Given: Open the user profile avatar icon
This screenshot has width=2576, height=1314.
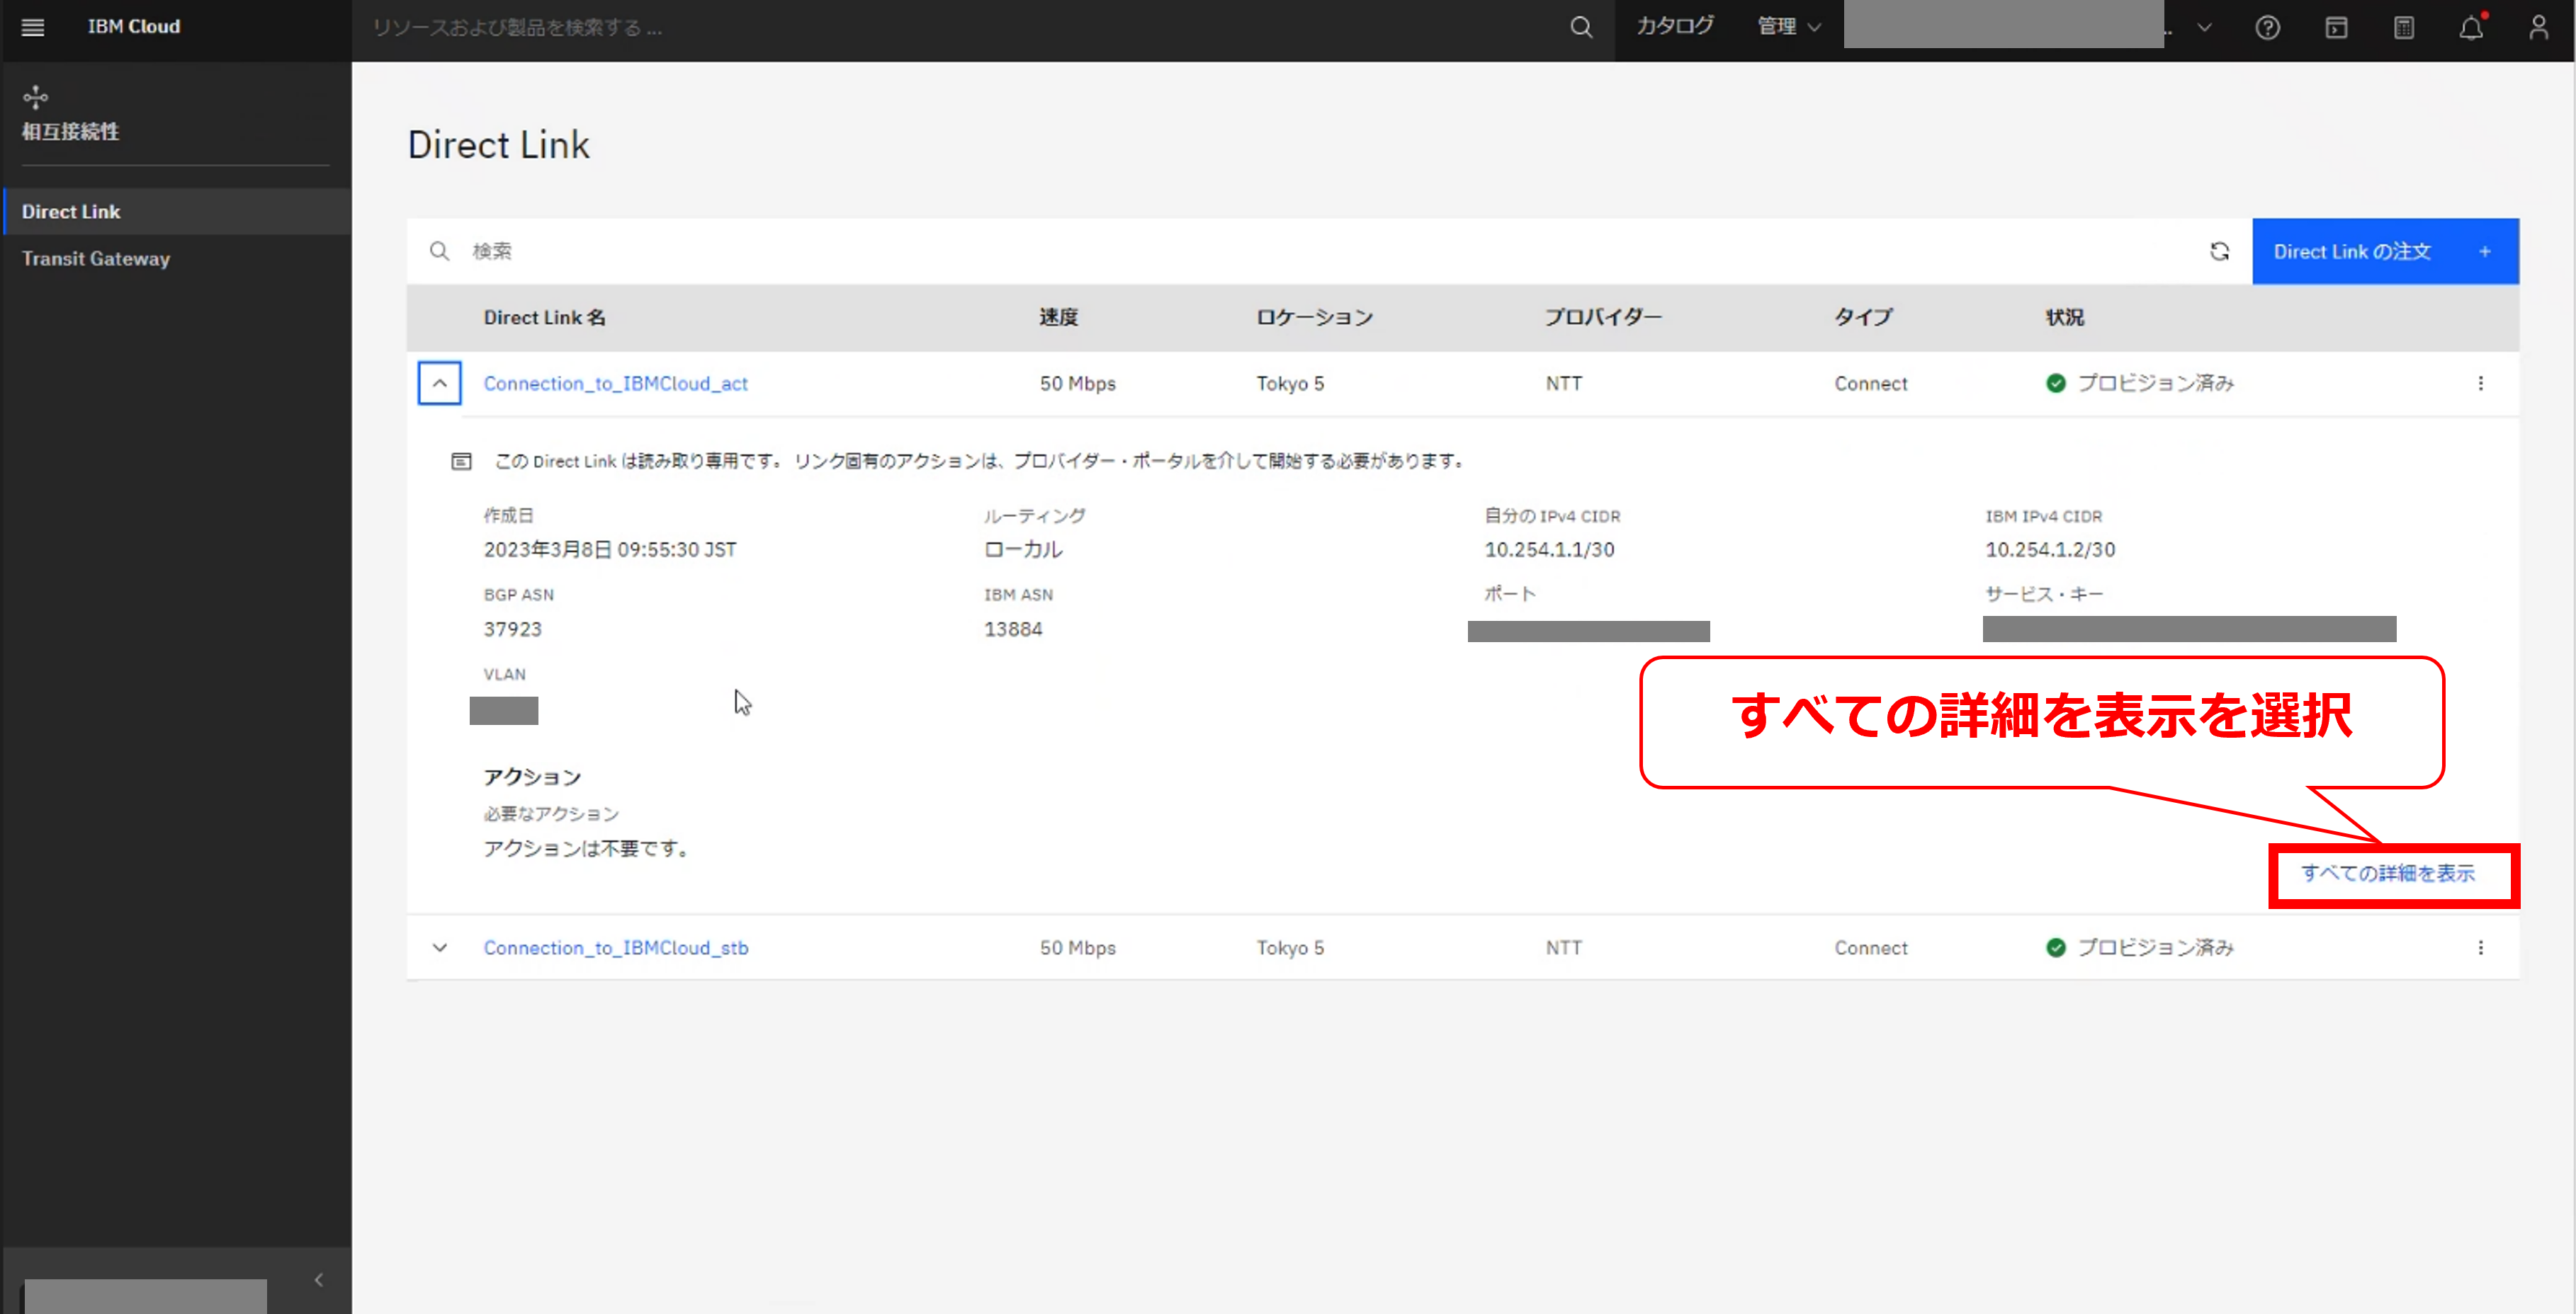Looking at the screenshot, I should point(2539,27).
